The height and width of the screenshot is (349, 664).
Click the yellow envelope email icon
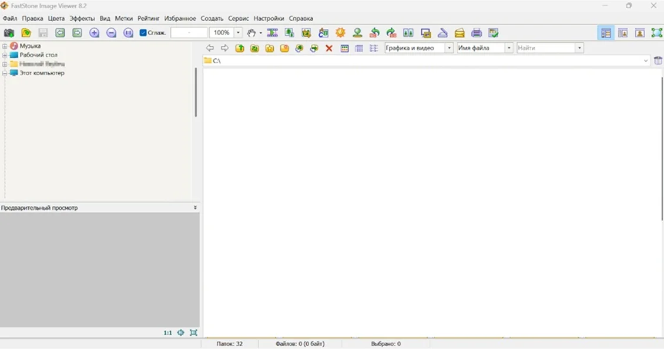coord(460,32)
